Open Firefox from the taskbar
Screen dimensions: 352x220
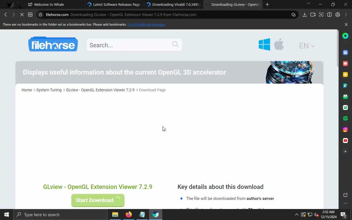(128, 215)
